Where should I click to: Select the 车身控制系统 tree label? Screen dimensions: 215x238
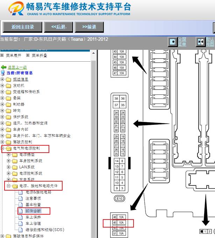pos(31,161)
